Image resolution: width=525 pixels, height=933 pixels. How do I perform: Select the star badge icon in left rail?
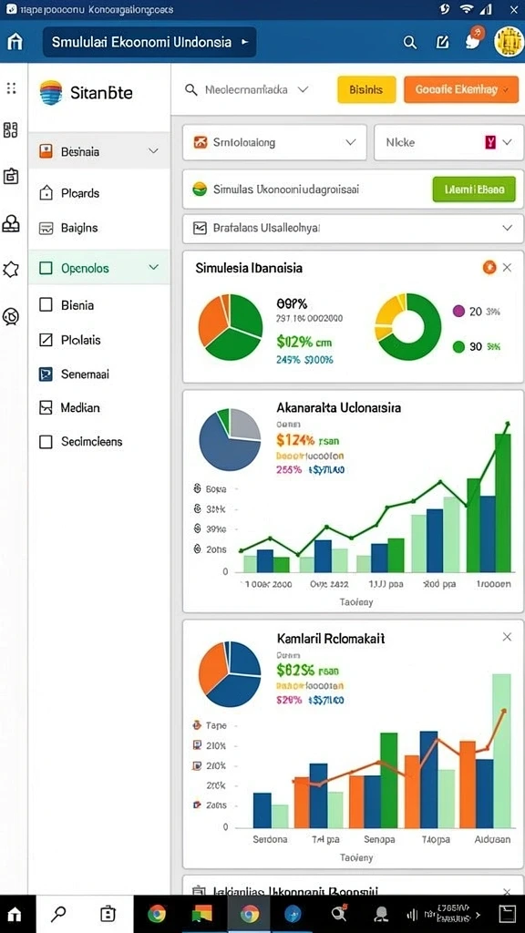[x=11, y=270]
